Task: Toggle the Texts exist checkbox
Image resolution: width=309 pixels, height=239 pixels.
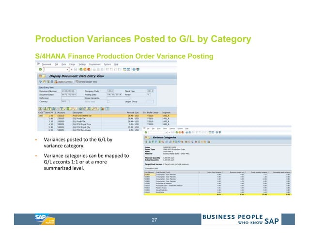Action: 108,101
